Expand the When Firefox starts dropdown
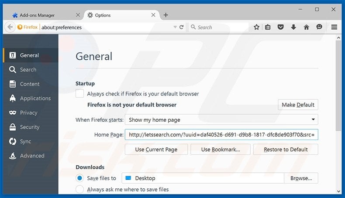The image size is (345, 198). (x=221, y=120)
